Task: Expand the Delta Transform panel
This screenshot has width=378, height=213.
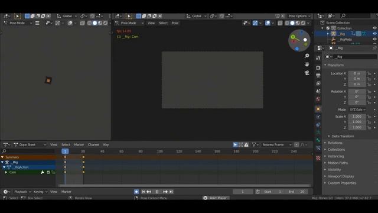Action: point(343,137)
